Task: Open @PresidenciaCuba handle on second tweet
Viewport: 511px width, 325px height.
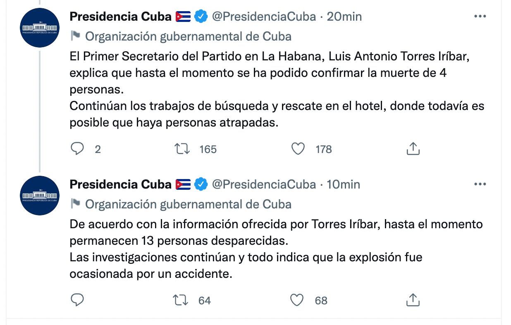Action: click(264, 184)
